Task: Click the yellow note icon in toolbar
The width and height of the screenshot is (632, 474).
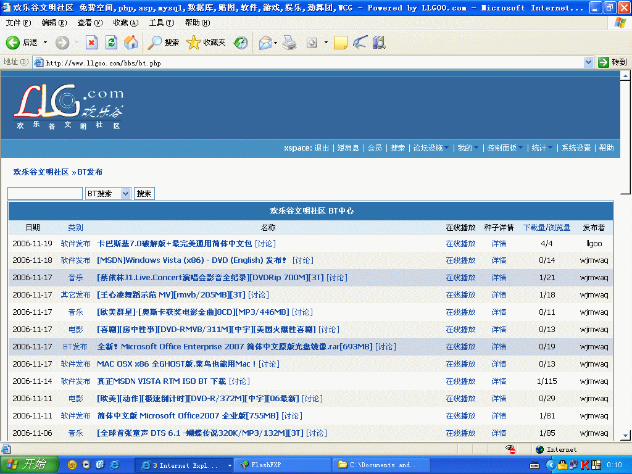Action: click(341, 43)
